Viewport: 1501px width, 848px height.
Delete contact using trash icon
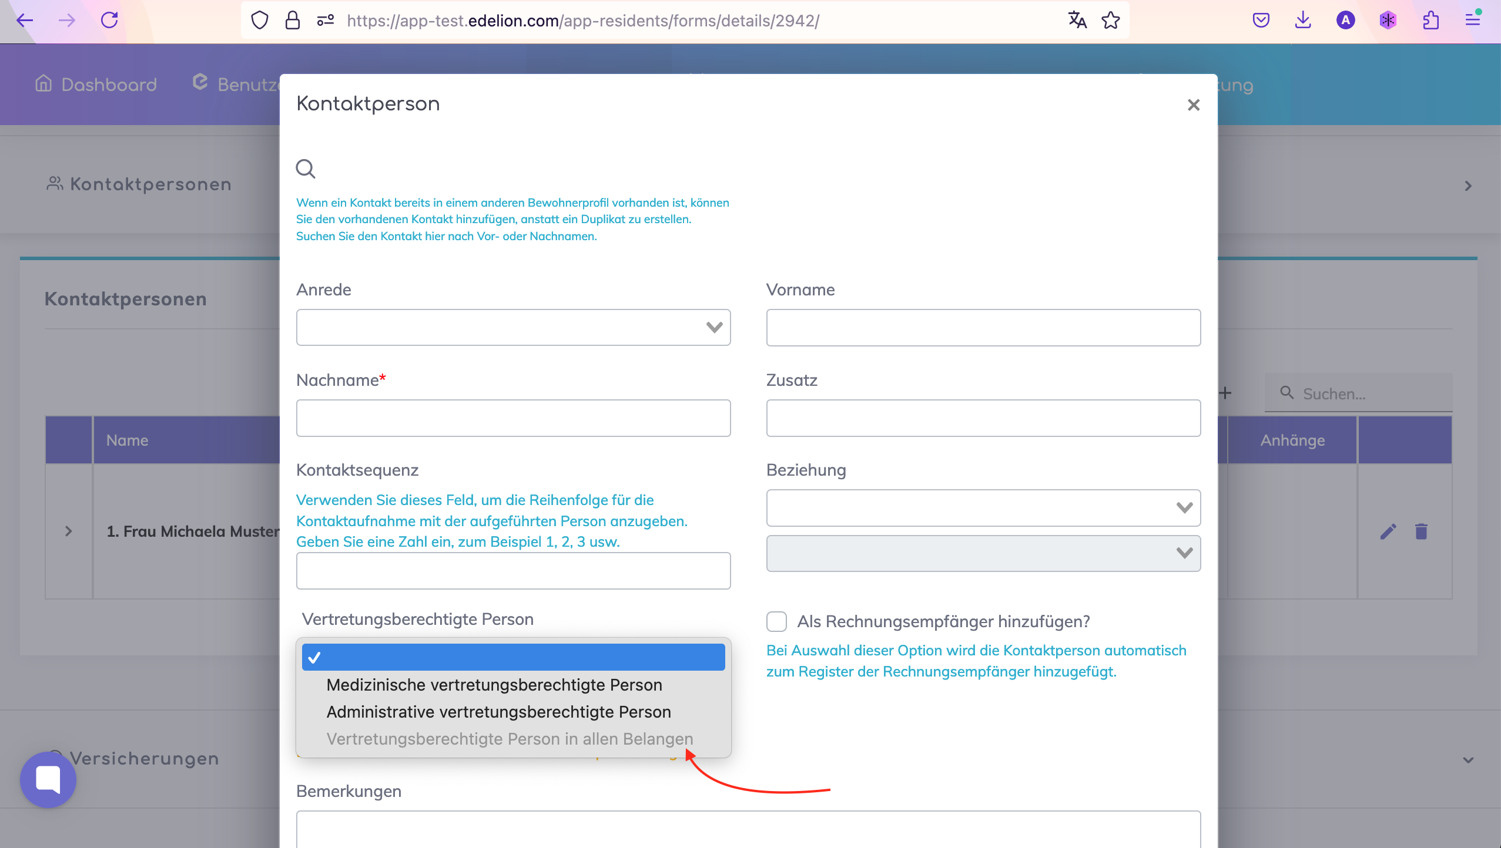click(1421, 531)
